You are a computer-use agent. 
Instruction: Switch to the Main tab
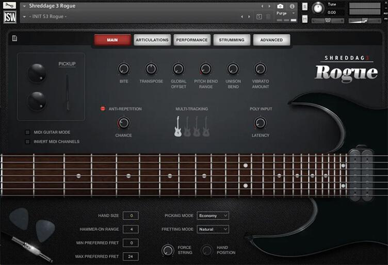pos(112,40)
